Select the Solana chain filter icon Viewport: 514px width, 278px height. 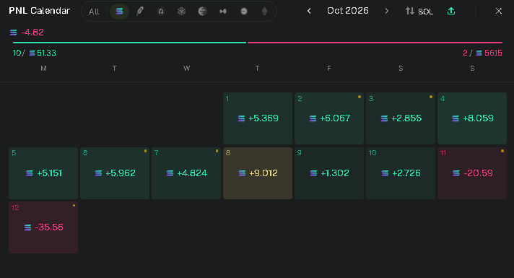(119, 12)
